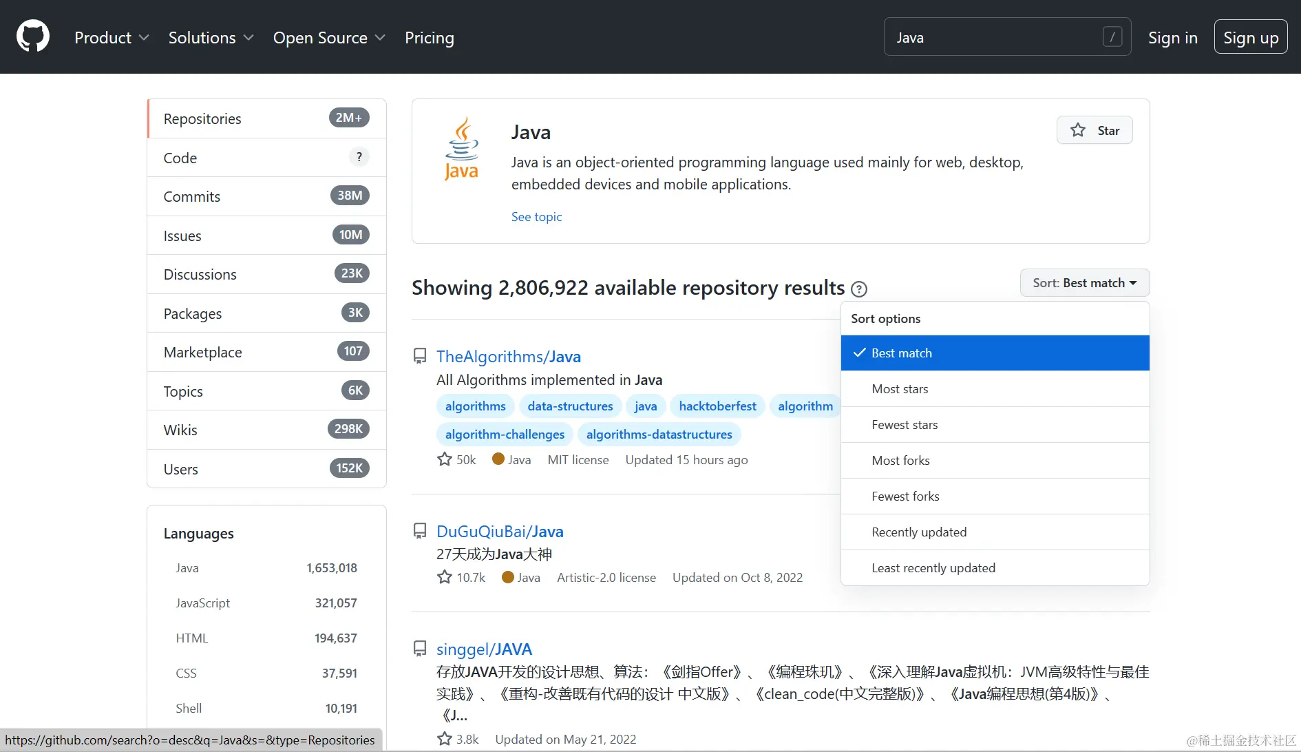The image size is (1301, 752).
Task: Click the java topic tag
Action: pyautogui.click(x=646, y=406)
